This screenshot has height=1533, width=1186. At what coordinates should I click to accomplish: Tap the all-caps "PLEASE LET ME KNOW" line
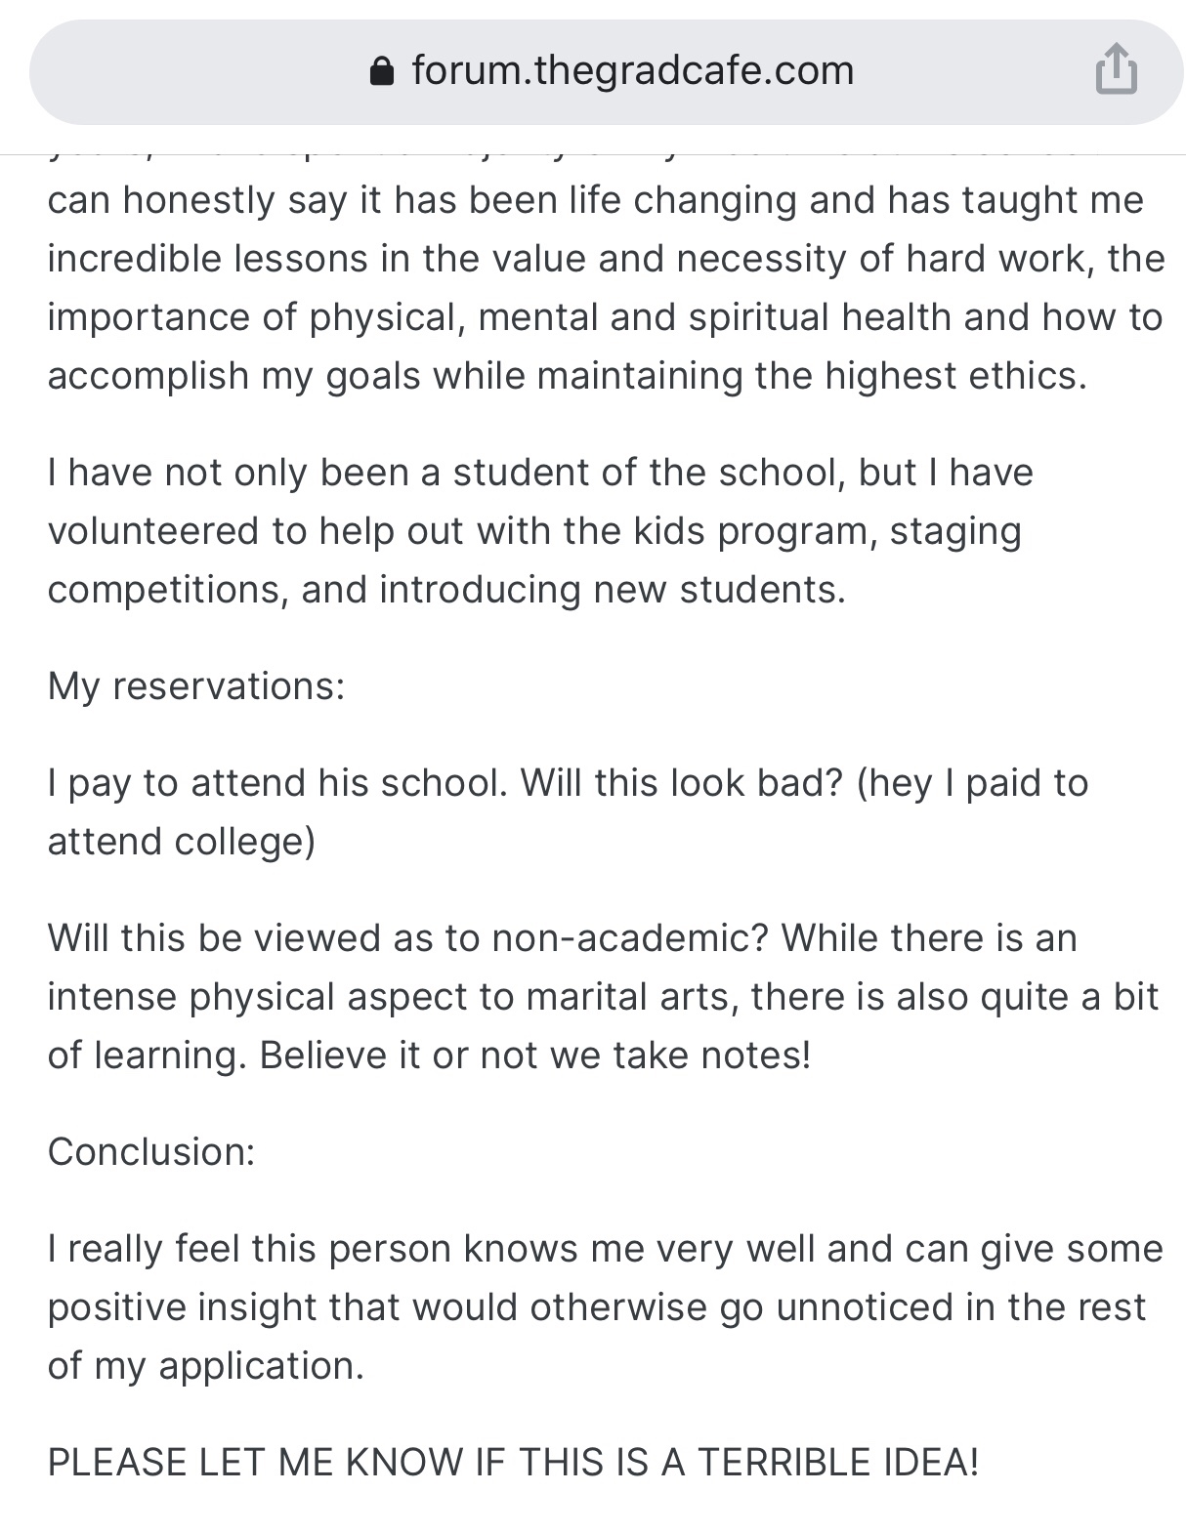pos(513,1462)
